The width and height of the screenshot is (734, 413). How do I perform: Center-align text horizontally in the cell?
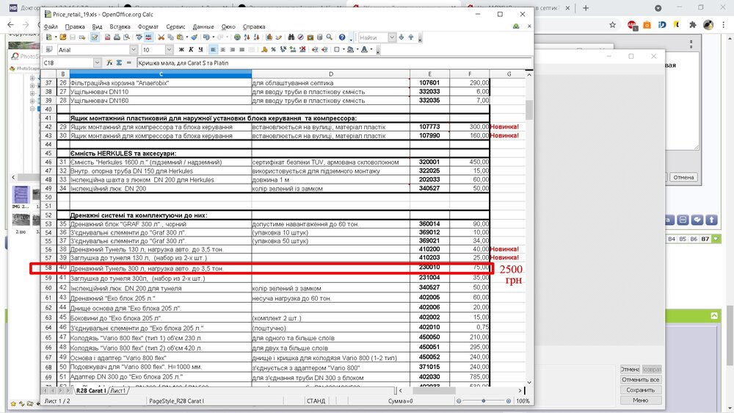[223, 50]
